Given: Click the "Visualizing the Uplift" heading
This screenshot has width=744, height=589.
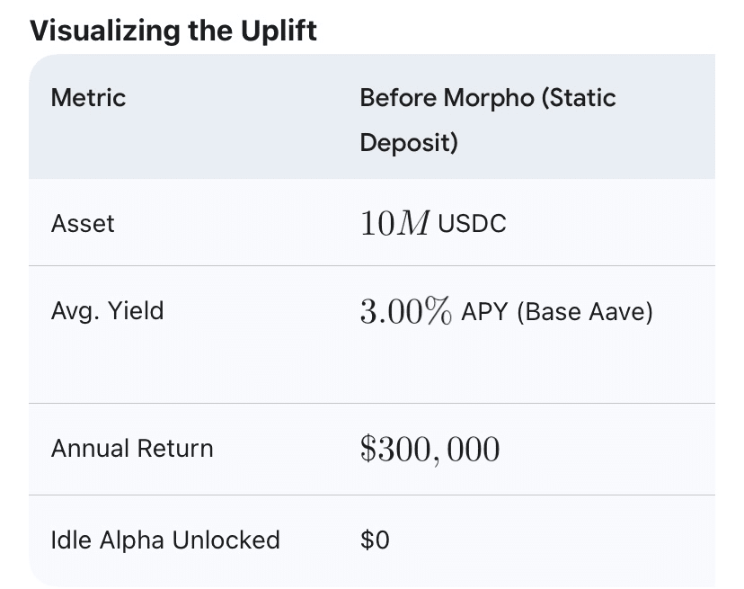Looking at the screenshot, I should pyautogui.click(x=173, y=31).
